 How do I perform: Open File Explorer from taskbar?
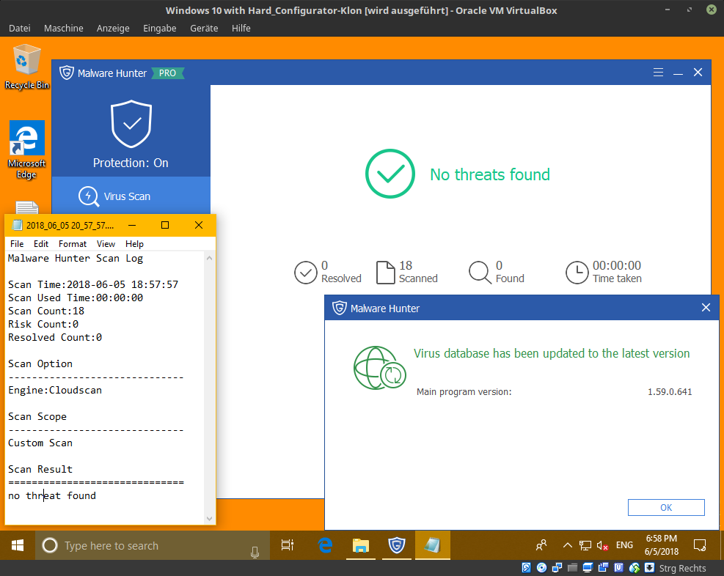pos(361,545)
